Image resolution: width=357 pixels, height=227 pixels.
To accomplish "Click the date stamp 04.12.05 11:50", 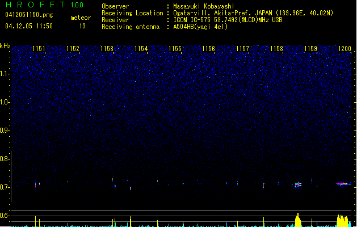I will pyautogui.click(x=29, y=26).
